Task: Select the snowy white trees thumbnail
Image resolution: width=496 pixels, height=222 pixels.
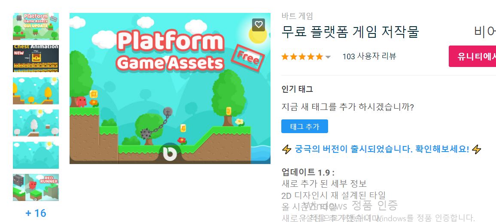Action: pos(36,123)
